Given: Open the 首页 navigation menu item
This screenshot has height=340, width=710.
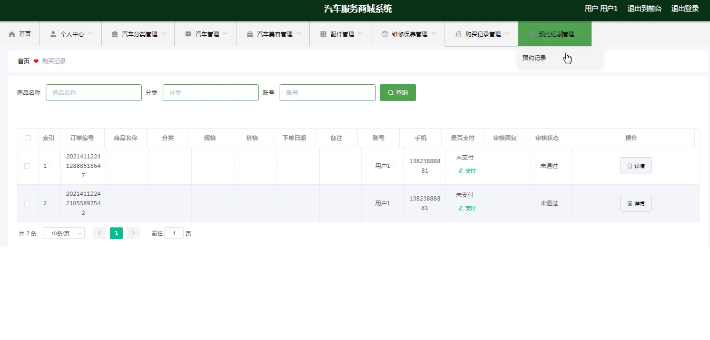Looking at the screenshot, I should (x=19, y=34).
